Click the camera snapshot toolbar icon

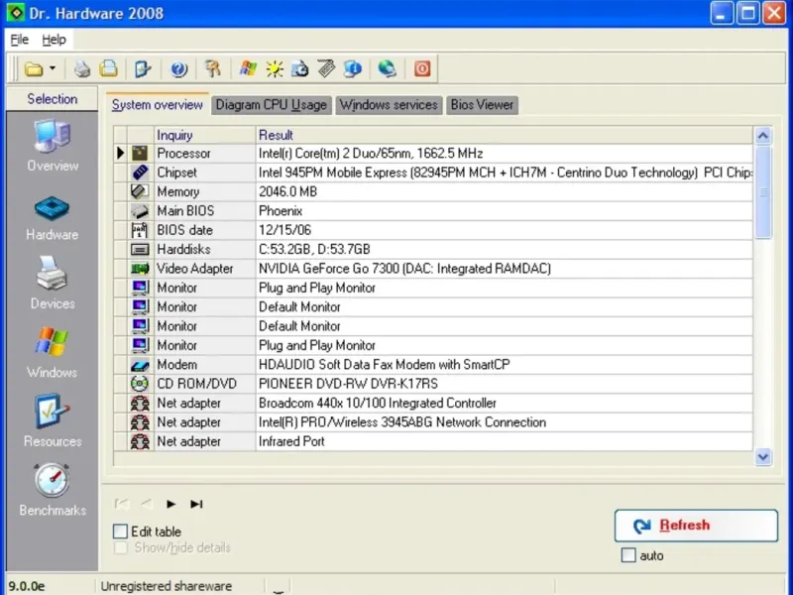(300, 68)
